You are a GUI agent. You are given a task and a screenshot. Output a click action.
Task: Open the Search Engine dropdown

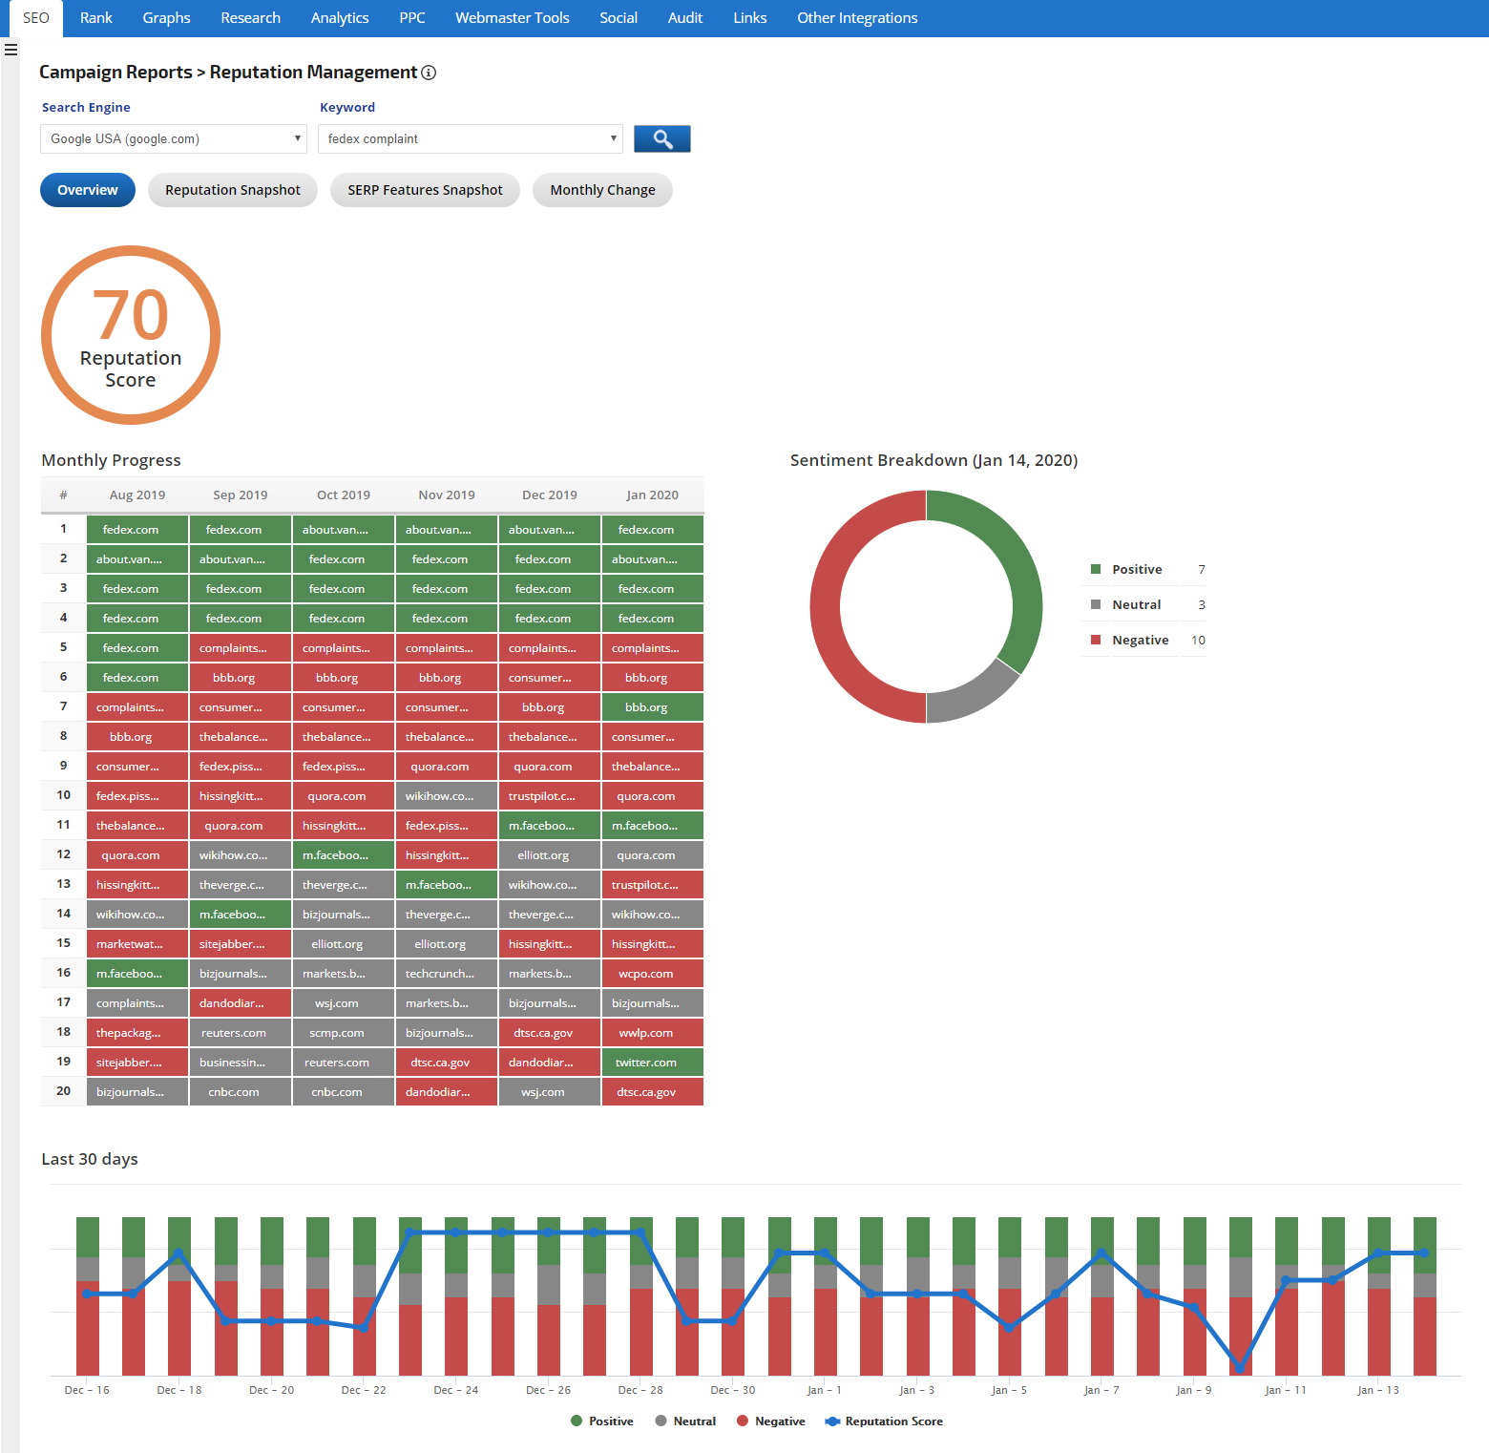(174, 138)
